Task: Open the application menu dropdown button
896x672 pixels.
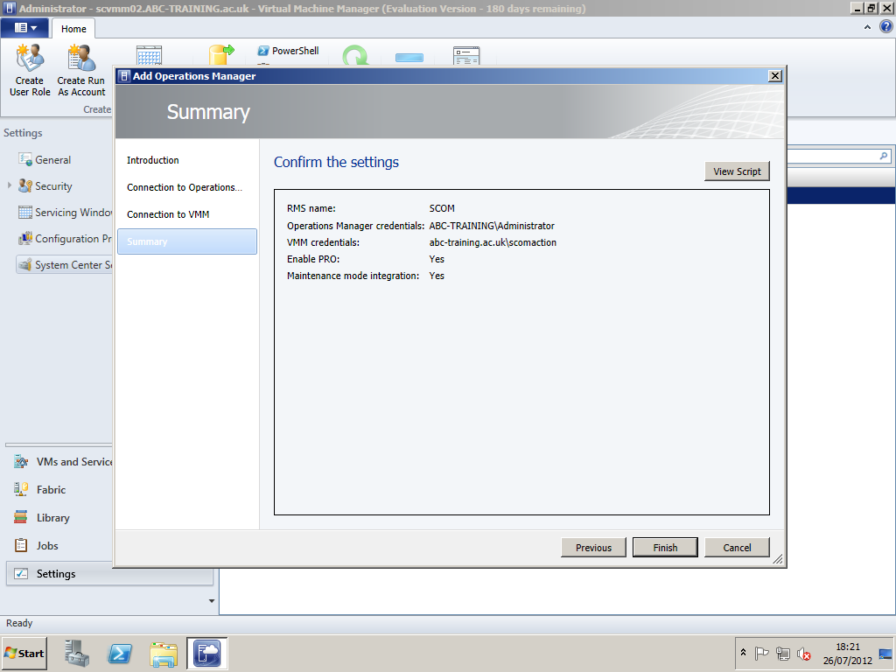Action: point(25,27)
